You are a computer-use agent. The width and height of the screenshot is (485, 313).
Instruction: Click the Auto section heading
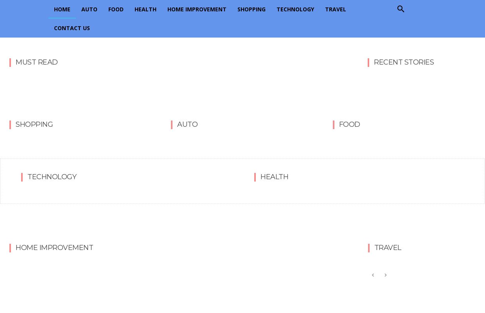click(x=187, y=124)
